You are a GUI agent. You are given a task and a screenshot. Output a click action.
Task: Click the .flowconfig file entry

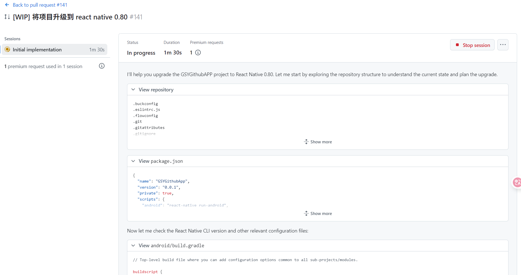coord(145,116)
